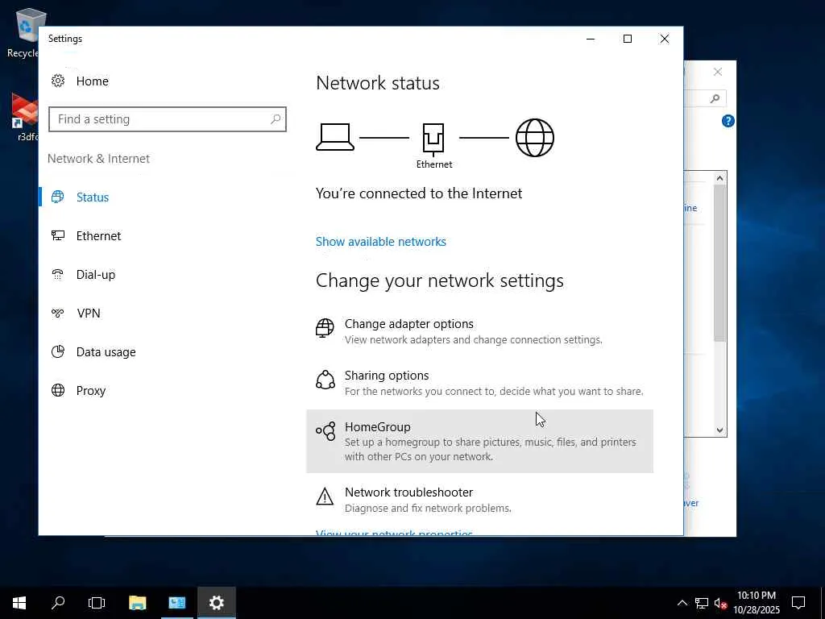
Task: Click the Network troubleshooter warning icon
Action: pos(325,496)
